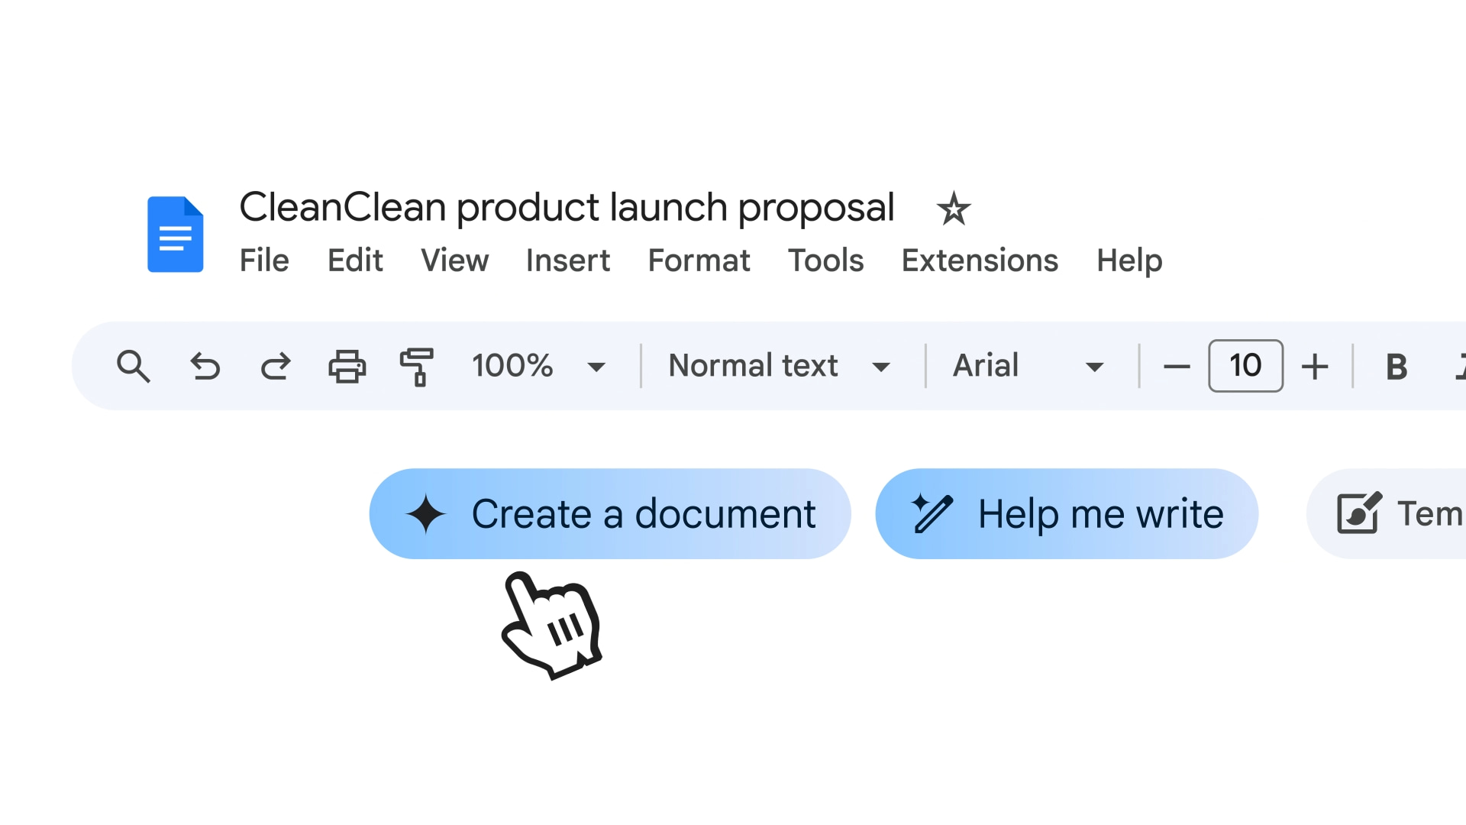This screenshot has width=1466, height=825.
Task: Open the Arial font dropdown
Action: 1028,366
